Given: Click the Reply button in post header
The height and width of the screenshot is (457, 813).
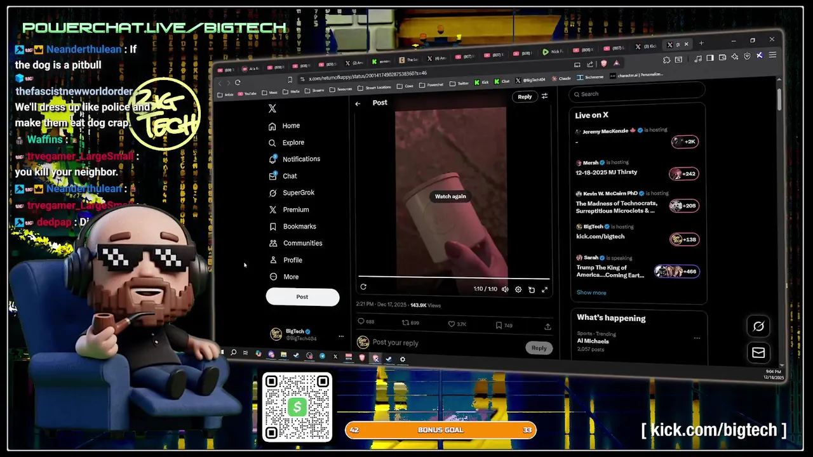Looking at the screenshot, I should [x=525, y=97].
